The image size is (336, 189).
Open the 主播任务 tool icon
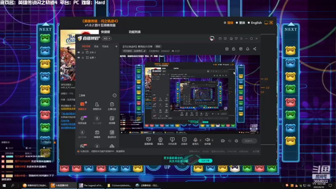[112, 104]
